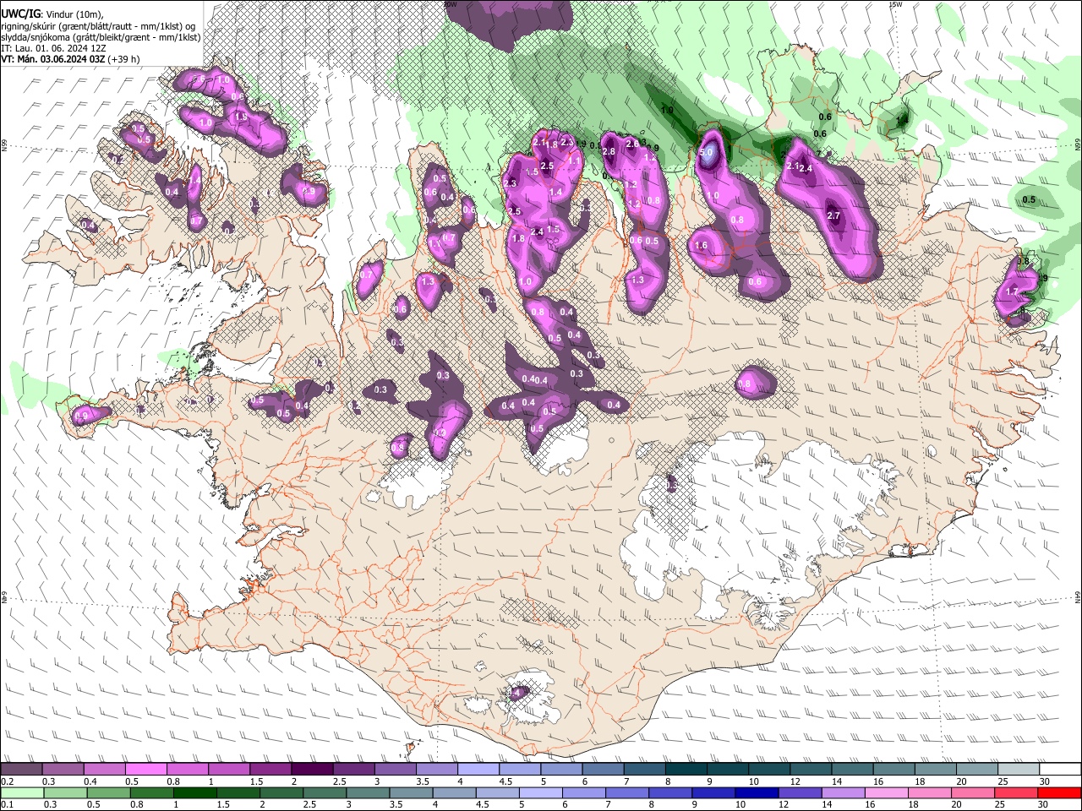
Task: Click the deep blue 10 rain scale swatch
Action: point(757,793)
